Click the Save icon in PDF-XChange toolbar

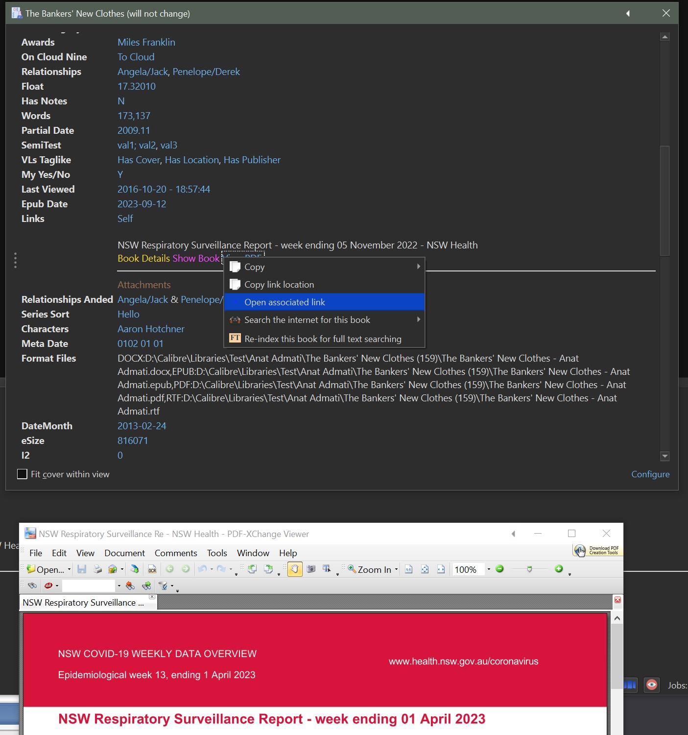[82, 569]
